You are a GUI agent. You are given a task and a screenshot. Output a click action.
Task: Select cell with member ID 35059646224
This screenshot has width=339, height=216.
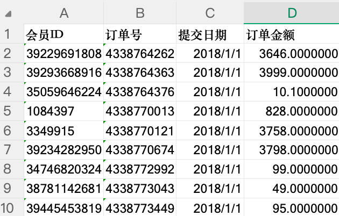tap(64, 92)
